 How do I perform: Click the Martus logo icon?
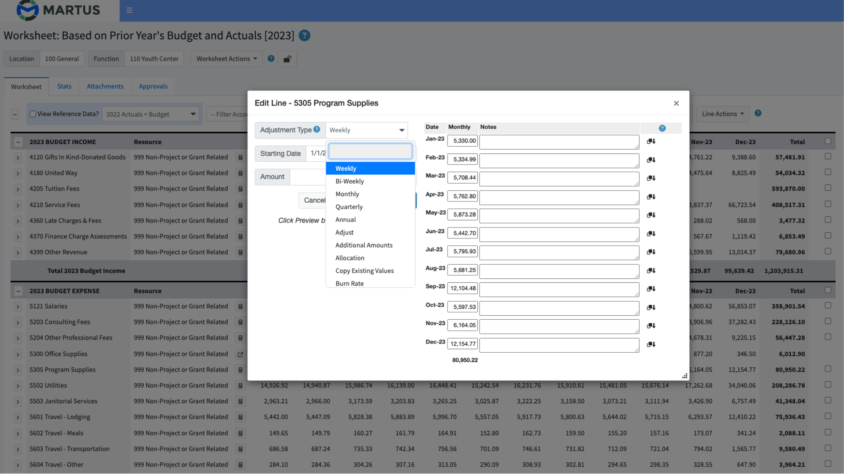[27, 11]
